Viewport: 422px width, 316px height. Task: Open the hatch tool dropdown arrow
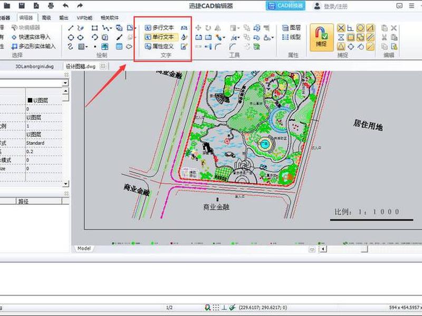coord(87,47)
